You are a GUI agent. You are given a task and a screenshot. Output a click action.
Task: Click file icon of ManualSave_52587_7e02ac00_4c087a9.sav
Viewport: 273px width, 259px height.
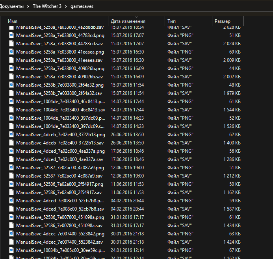tap(11, 176)
